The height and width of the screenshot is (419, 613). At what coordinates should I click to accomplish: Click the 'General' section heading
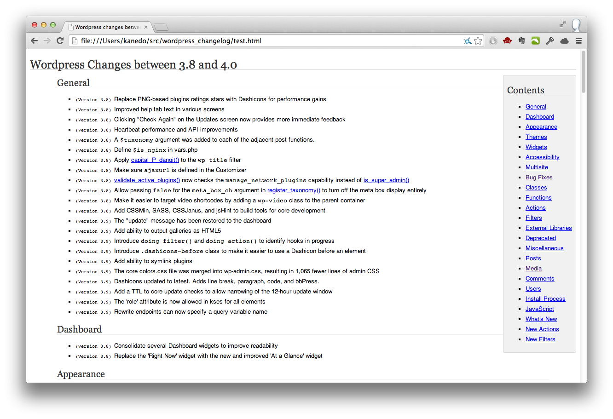point(73,83)
